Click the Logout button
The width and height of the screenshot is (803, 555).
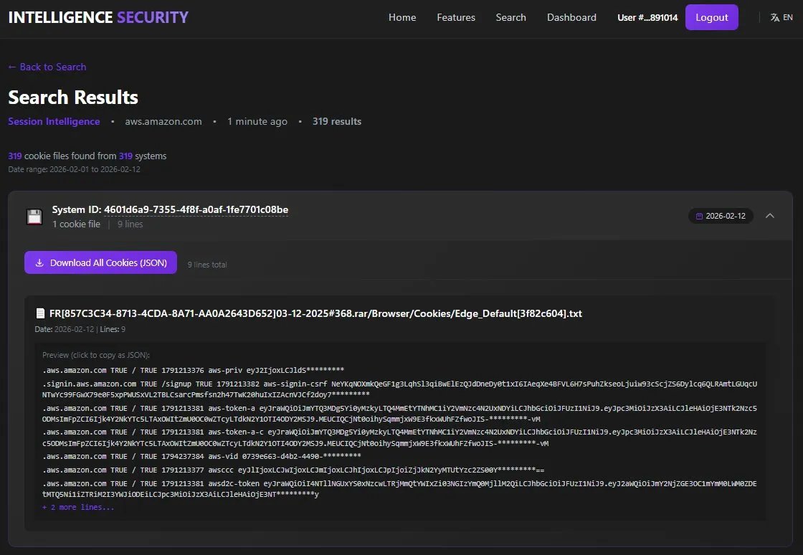711,16
